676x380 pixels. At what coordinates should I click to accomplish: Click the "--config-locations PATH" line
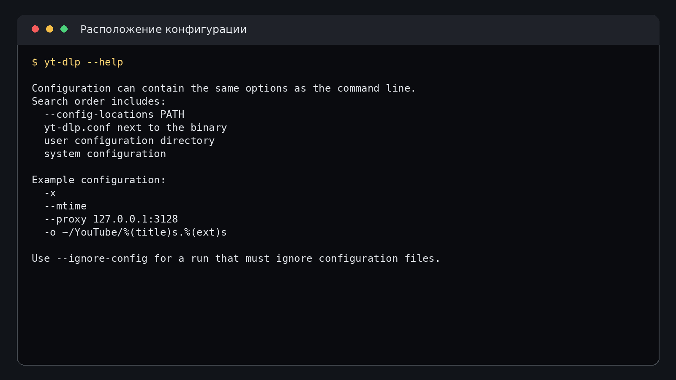pyautogui.click(x=114, y=114)
